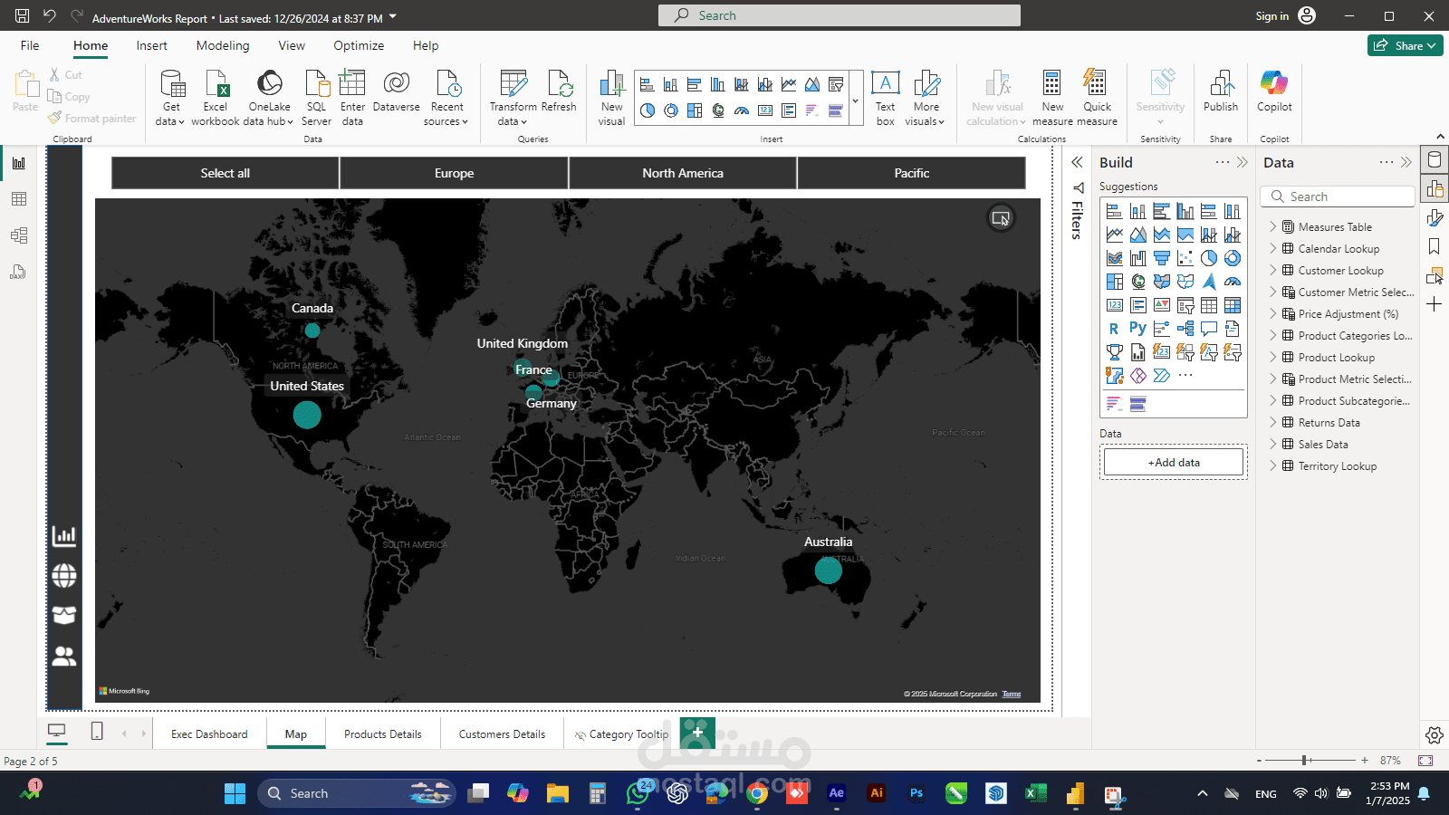
Task: Open report settings gear icon
Action: click(x=1434, y=734)
